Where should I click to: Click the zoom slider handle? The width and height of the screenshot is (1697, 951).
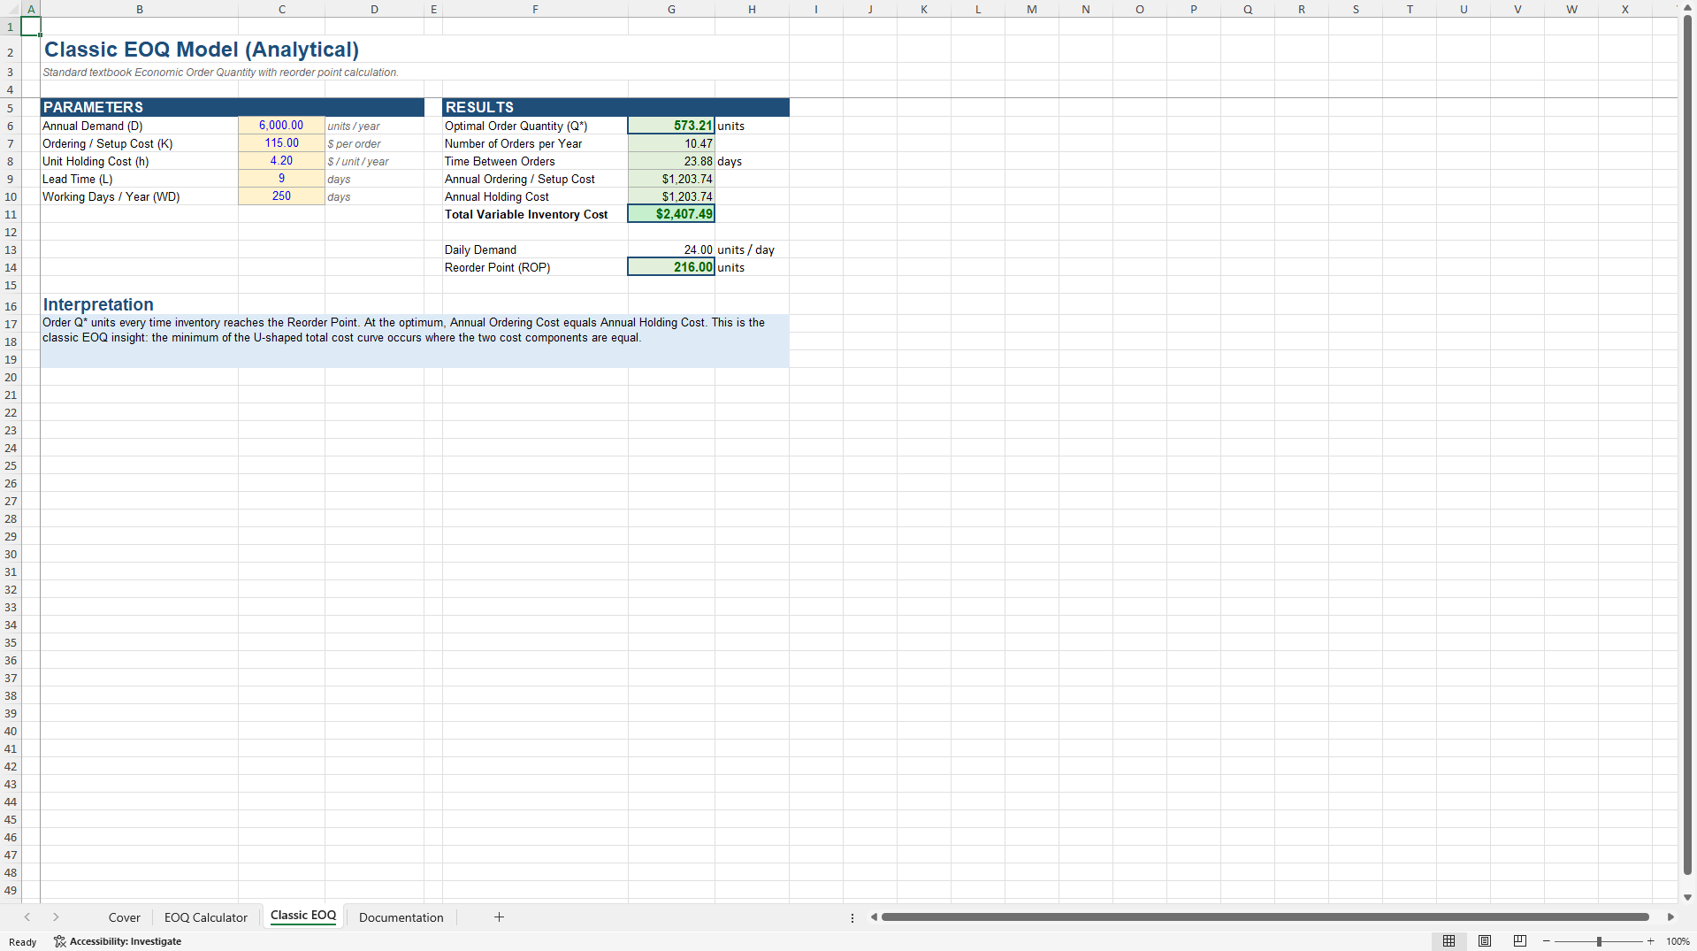coord(1599,941)
